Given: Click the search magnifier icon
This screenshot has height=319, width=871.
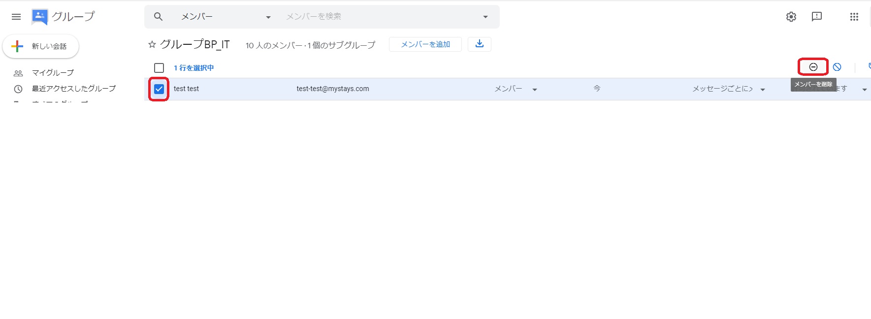Looking at the screenshot, I should [158, 17].
